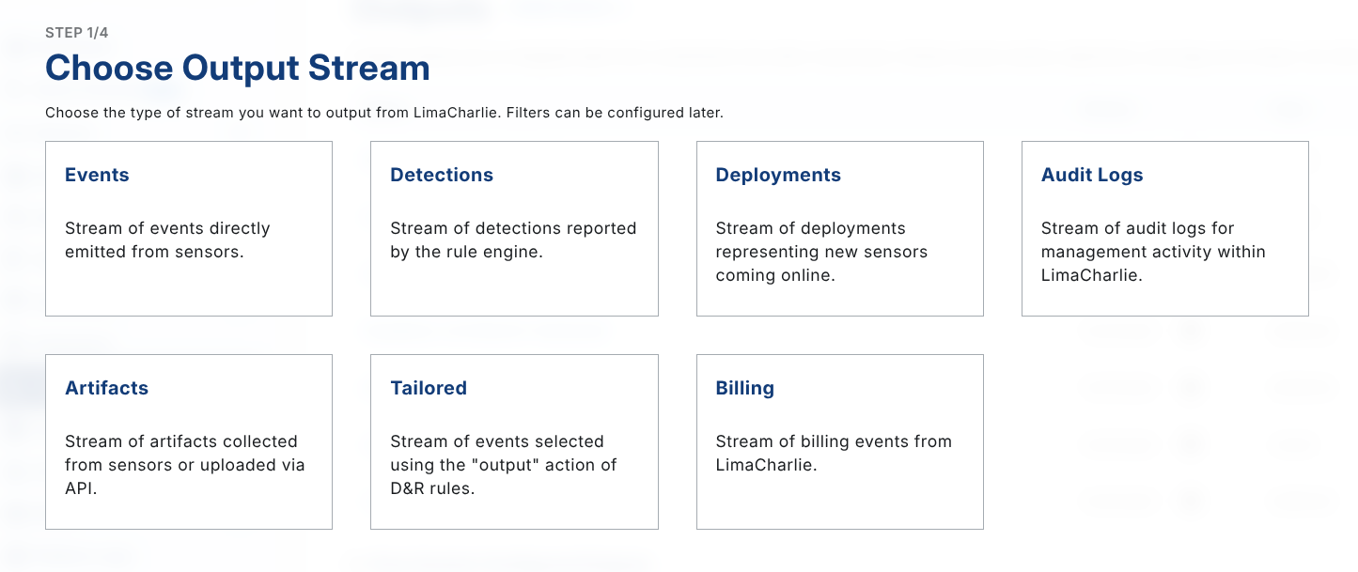Viewport: 1358px width, 572px height.
Task: Click the STEP 1/4 indicator label
Action: click(x=77, y=33)
